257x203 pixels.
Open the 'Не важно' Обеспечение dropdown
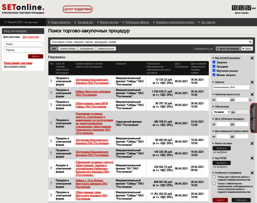[x=221, y=112]
